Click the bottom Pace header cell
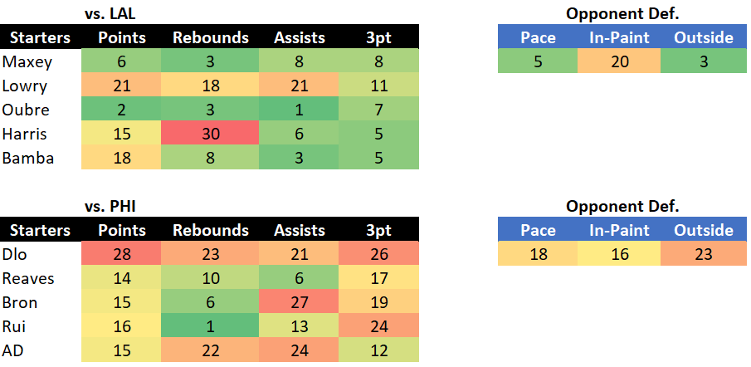751x367 pixels. click(538, 230)
